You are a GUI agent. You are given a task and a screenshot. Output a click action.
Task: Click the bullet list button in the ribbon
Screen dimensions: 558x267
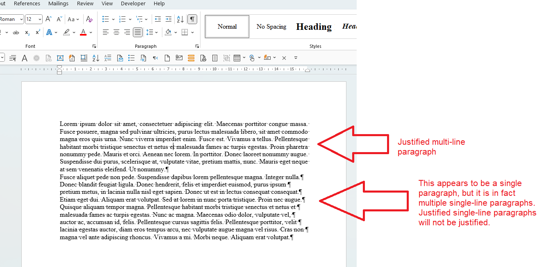[x=106, y=19]
